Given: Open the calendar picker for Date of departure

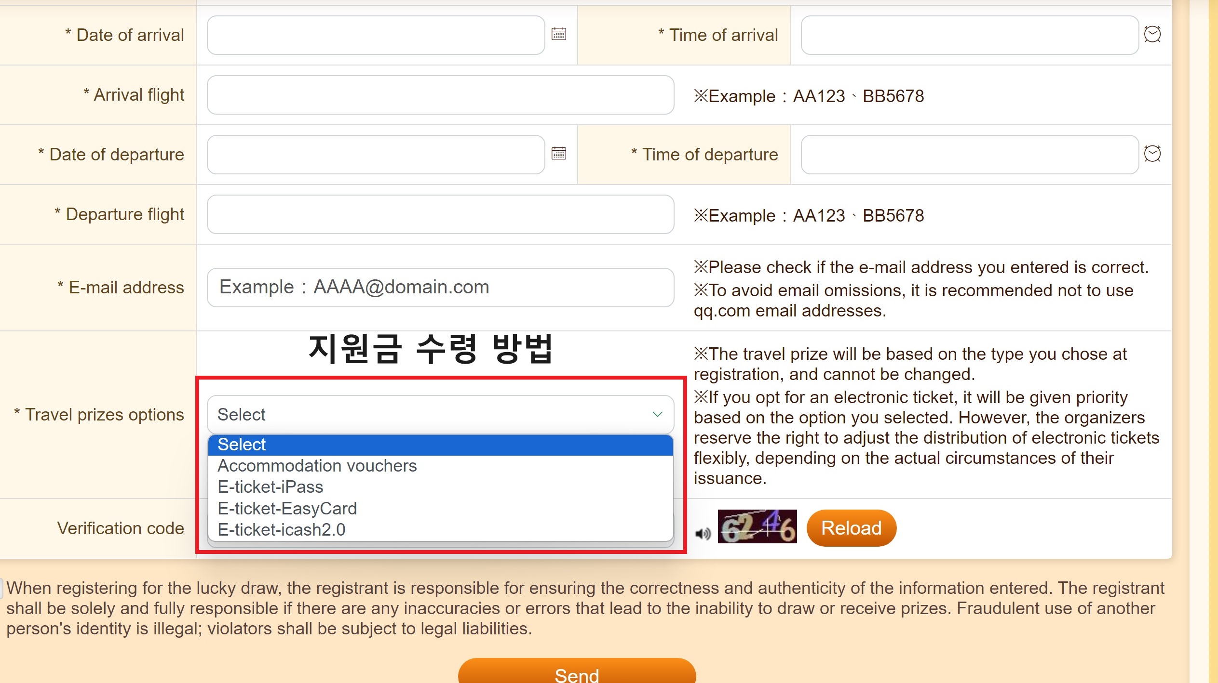Looking at the screenshot, I should (x=558, y=154).
